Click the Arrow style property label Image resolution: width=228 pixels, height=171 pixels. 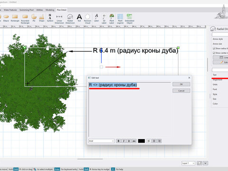pyautogui.click(x=218, y=39)
